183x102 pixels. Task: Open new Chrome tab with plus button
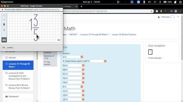(81, 7)
